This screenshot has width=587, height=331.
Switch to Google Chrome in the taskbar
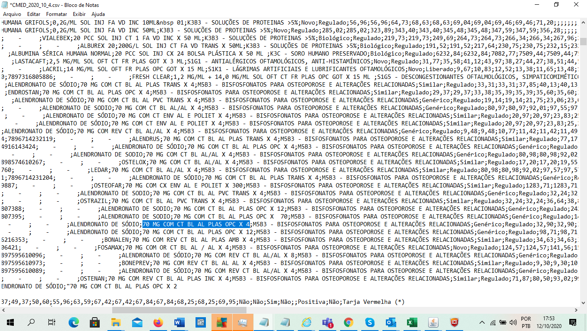(x=349, y=322)
